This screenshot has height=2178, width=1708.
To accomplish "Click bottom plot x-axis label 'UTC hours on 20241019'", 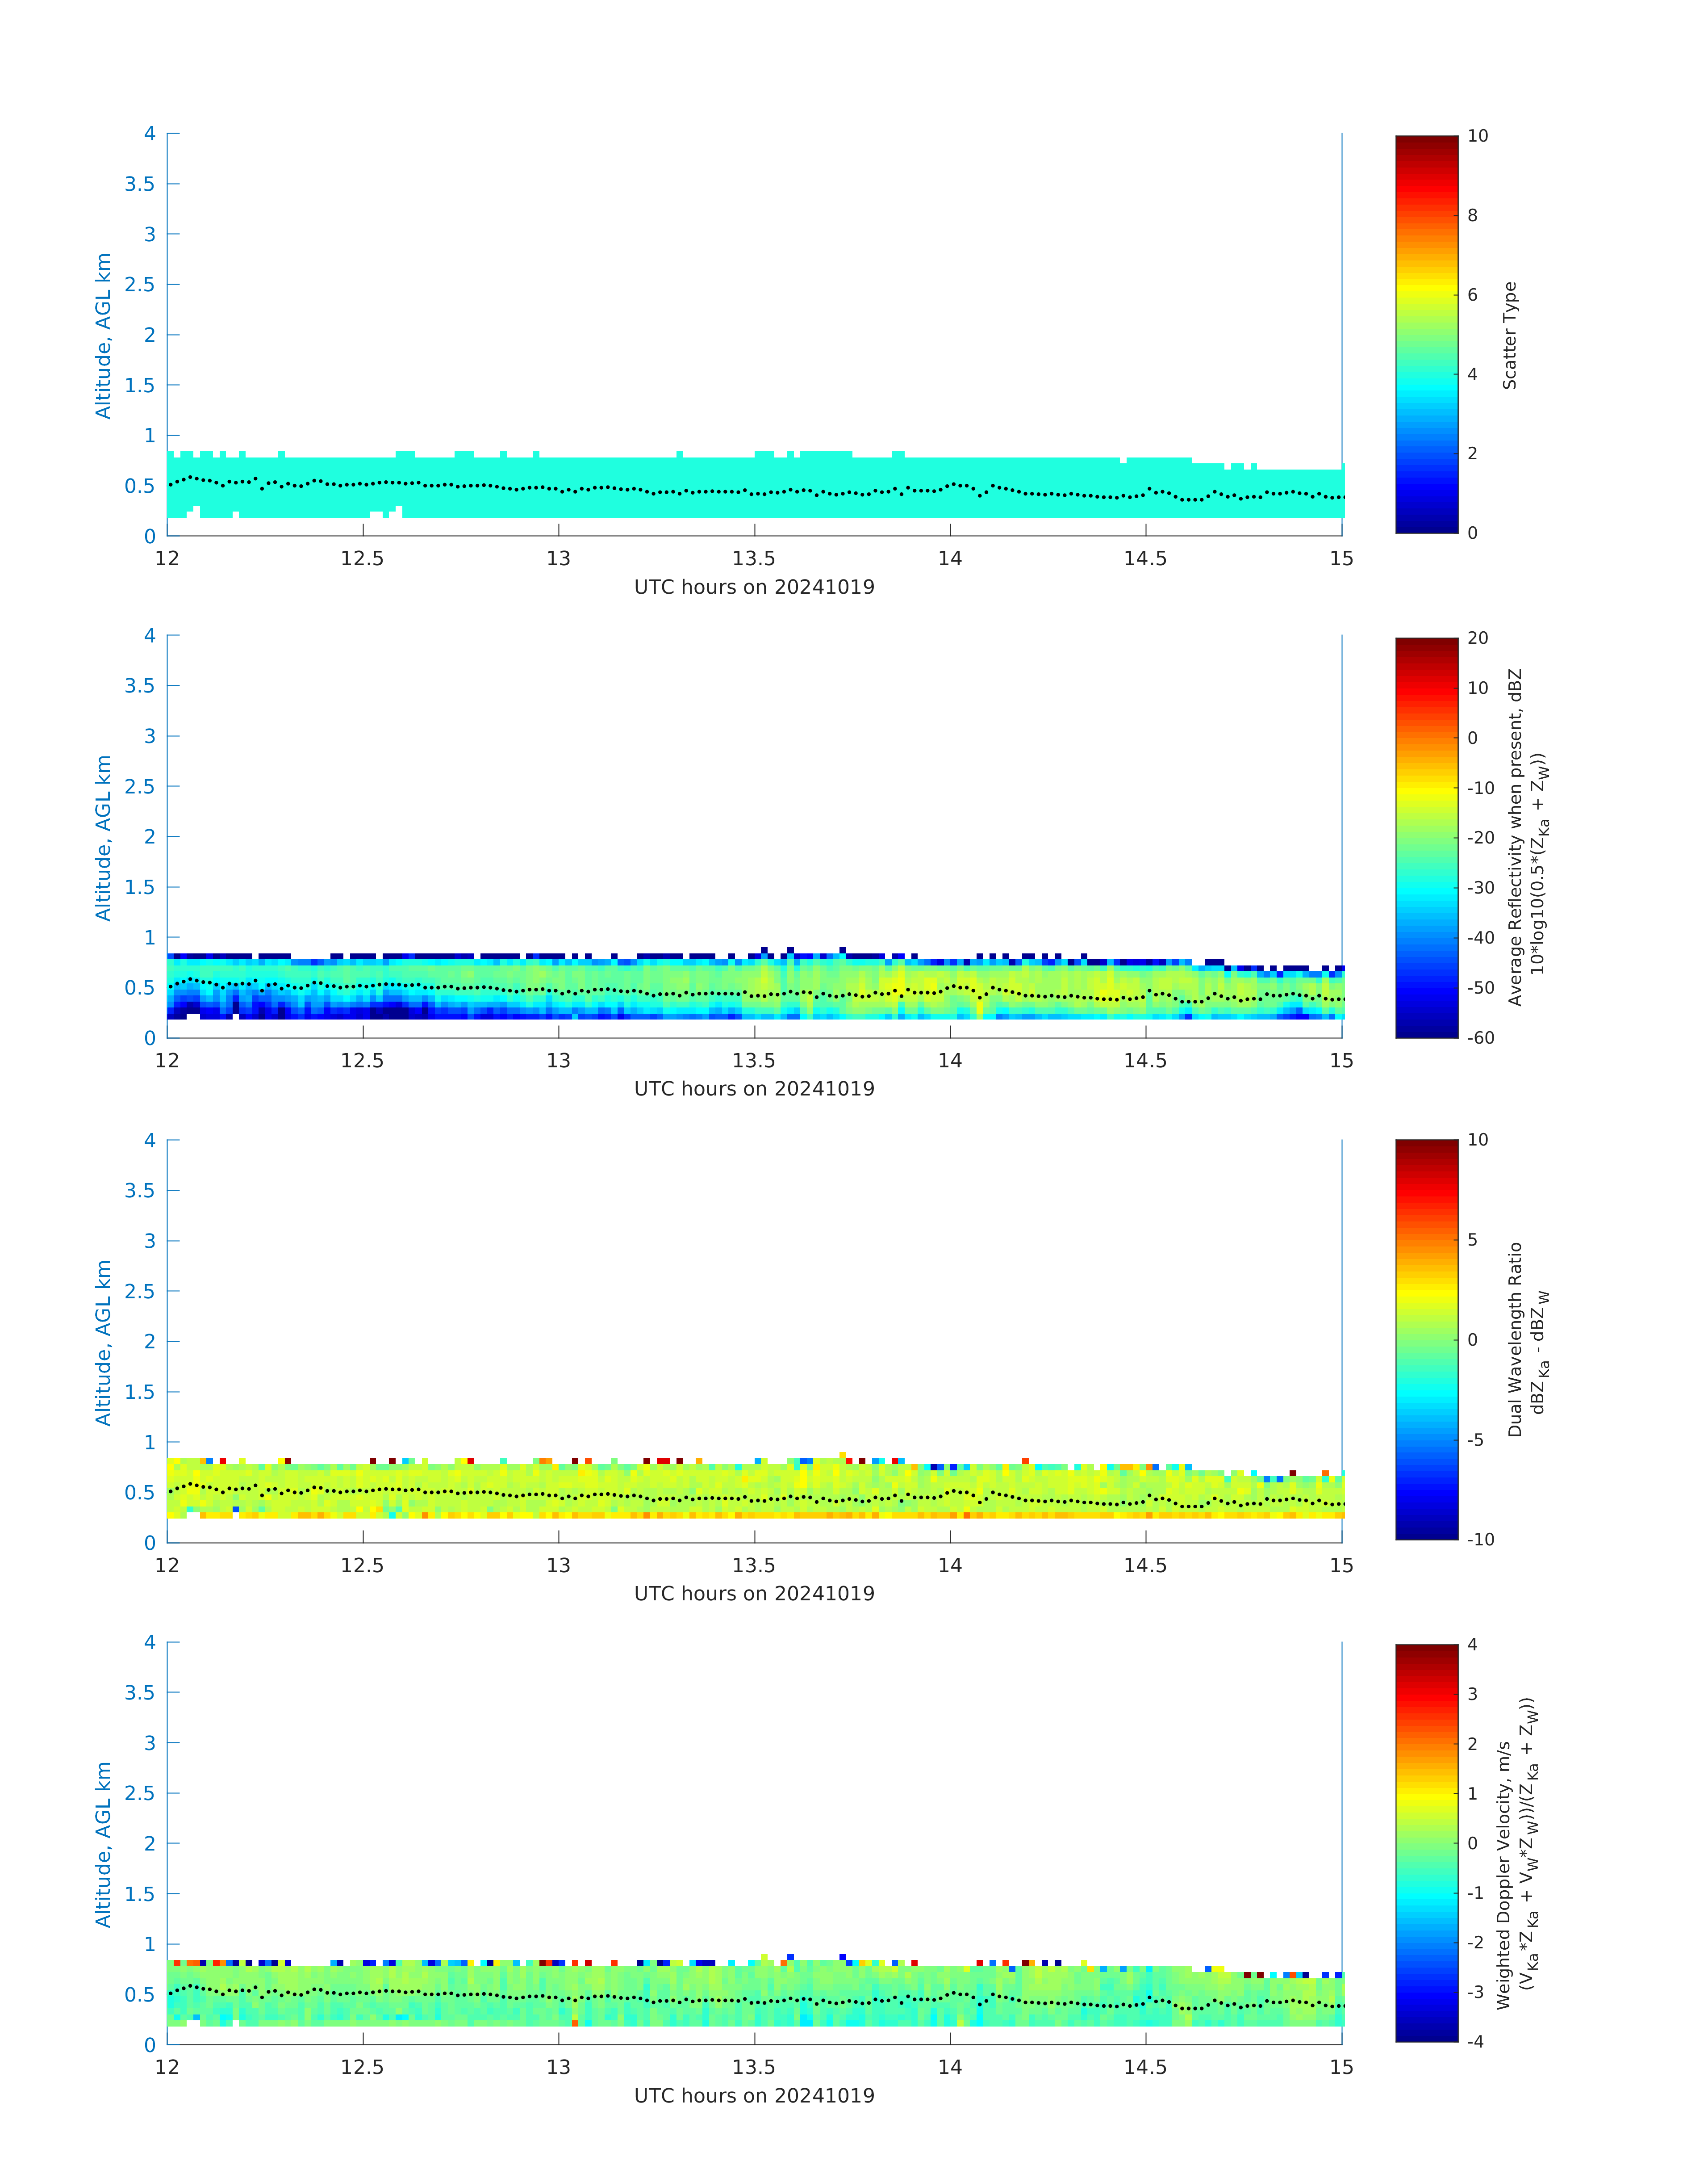I will point(754,2095).
